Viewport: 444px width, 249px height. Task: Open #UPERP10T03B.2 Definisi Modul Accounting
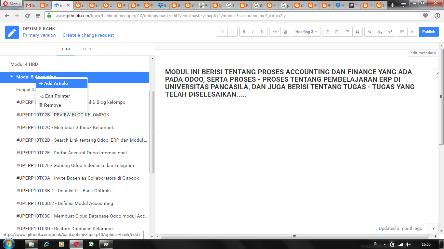65,203
